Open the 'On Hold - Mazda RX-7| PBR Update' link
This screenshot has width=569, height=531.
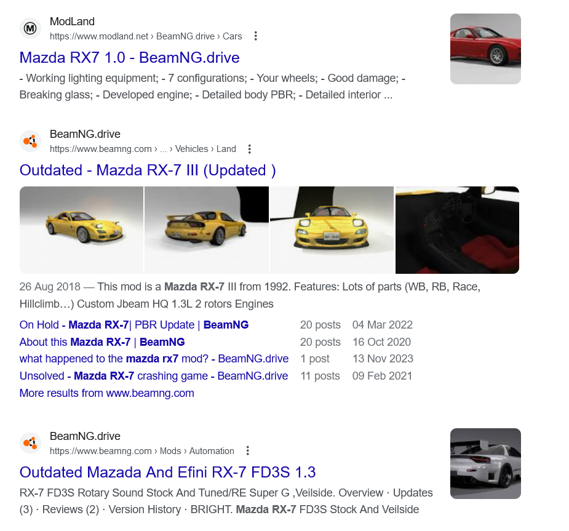pos(134,324)
